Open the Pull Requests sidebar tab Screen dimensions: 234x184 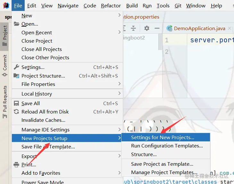click(4, 102)
